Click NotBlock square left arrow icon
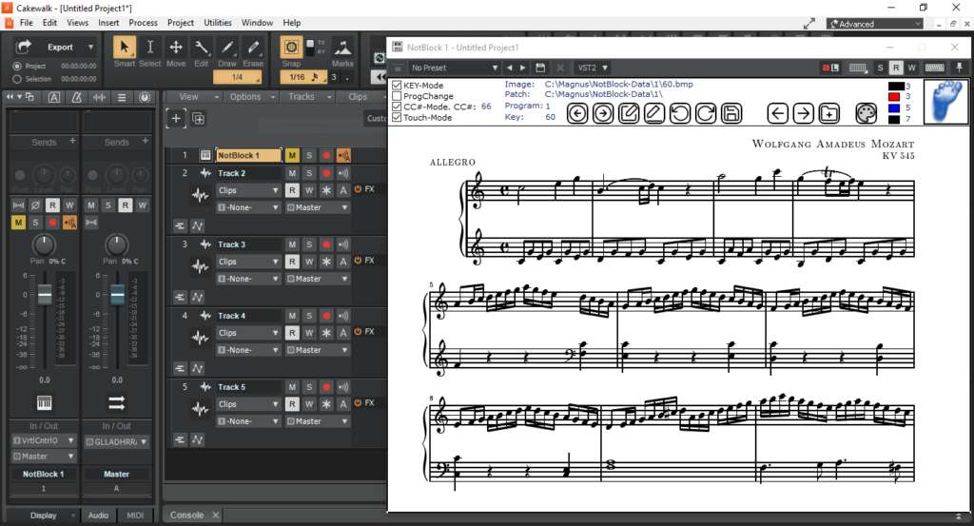Image resolution: width=974 pixels, height=526 pixels. pos(777,113)
